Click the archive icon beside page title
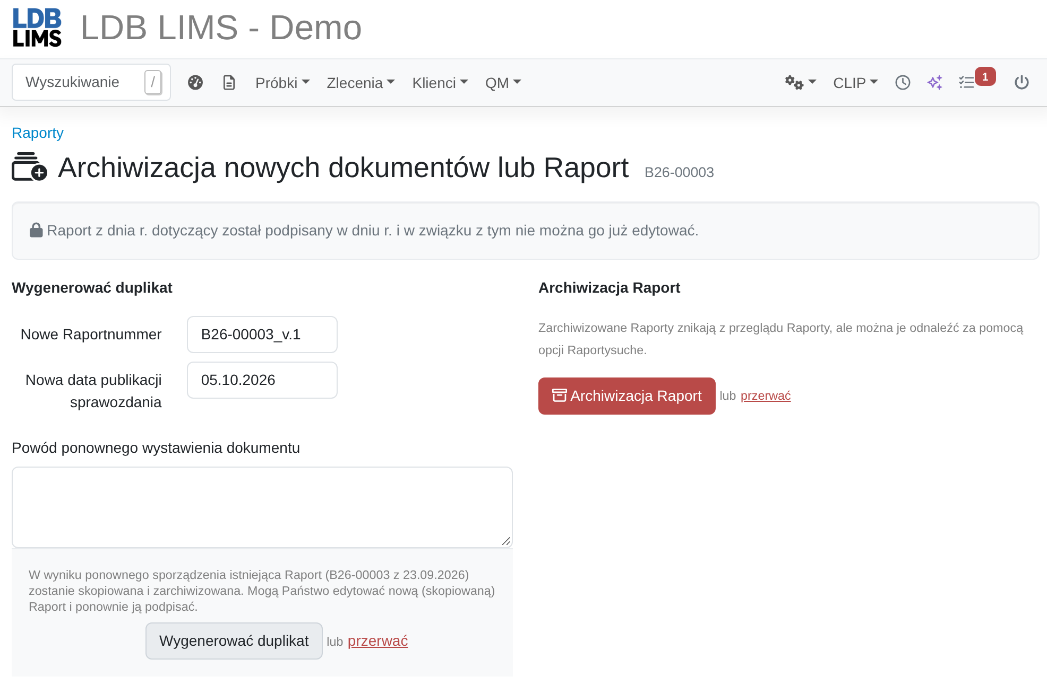Viewport: 1047px width, 685px height. 30,167
